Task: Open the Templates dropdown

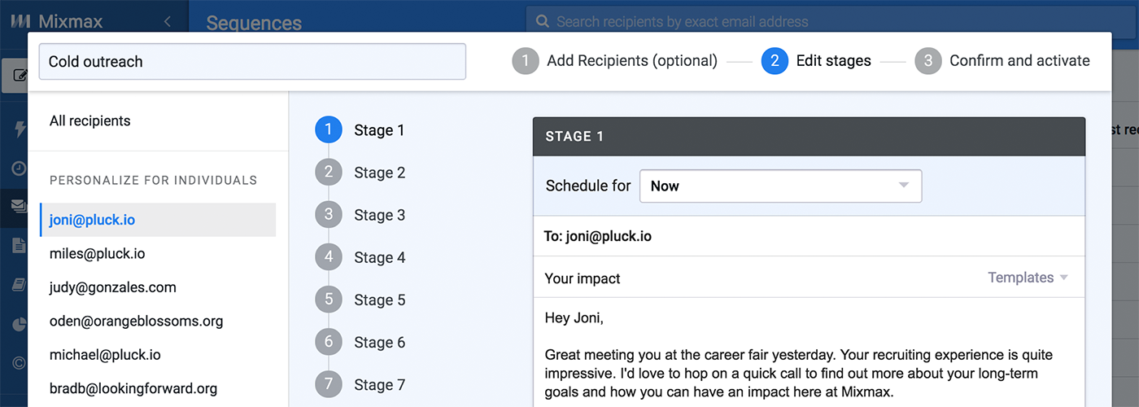Action: 1028,278
